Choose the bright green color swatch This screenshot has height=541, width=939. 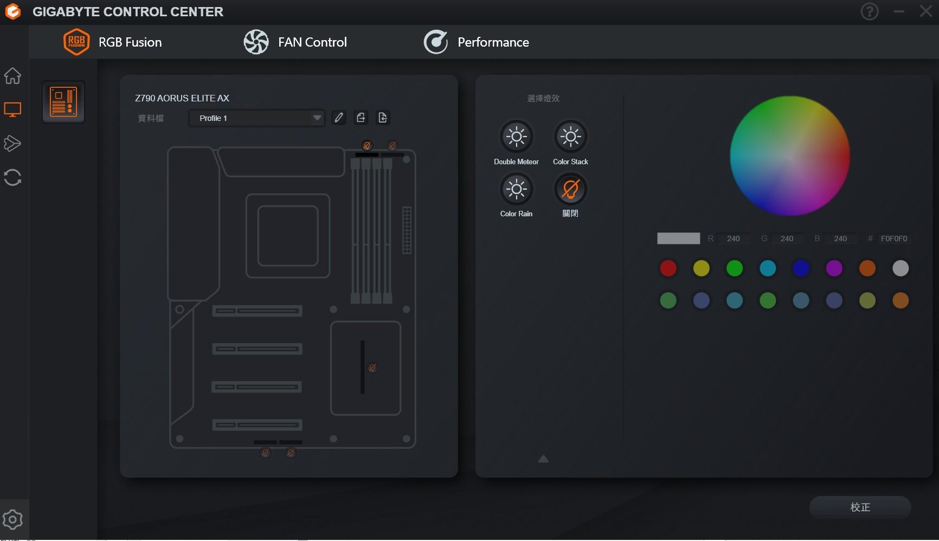[735, 268]
